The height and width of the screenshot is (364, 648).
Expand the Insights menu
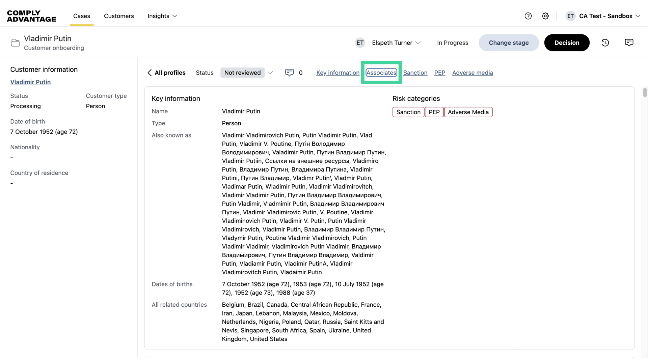pos(162,16)
